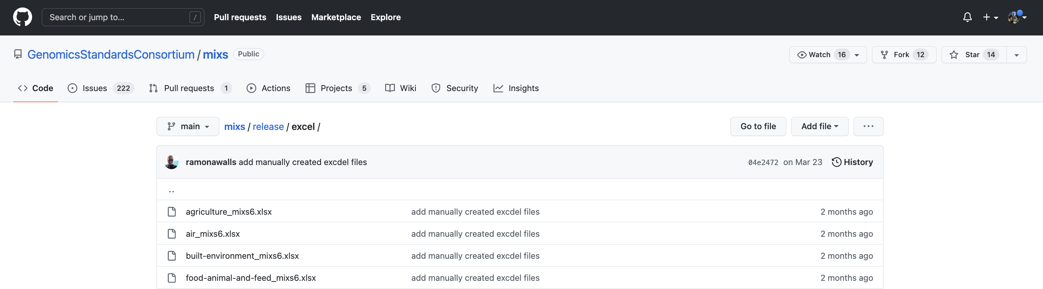1043x289 pixels.
Task: Open the user avatar menu
Action: click(x=1017, y=17)
